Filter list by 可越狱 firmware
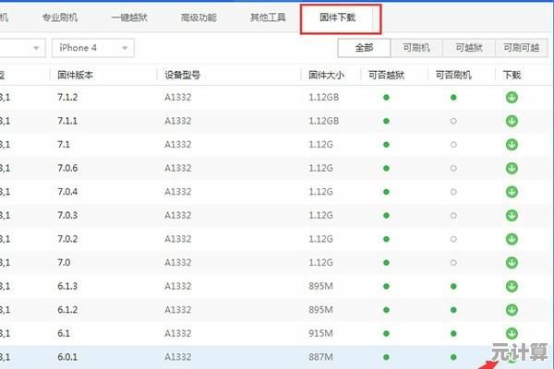Screen dimensions: 554x369 click(x=468, y=48)
